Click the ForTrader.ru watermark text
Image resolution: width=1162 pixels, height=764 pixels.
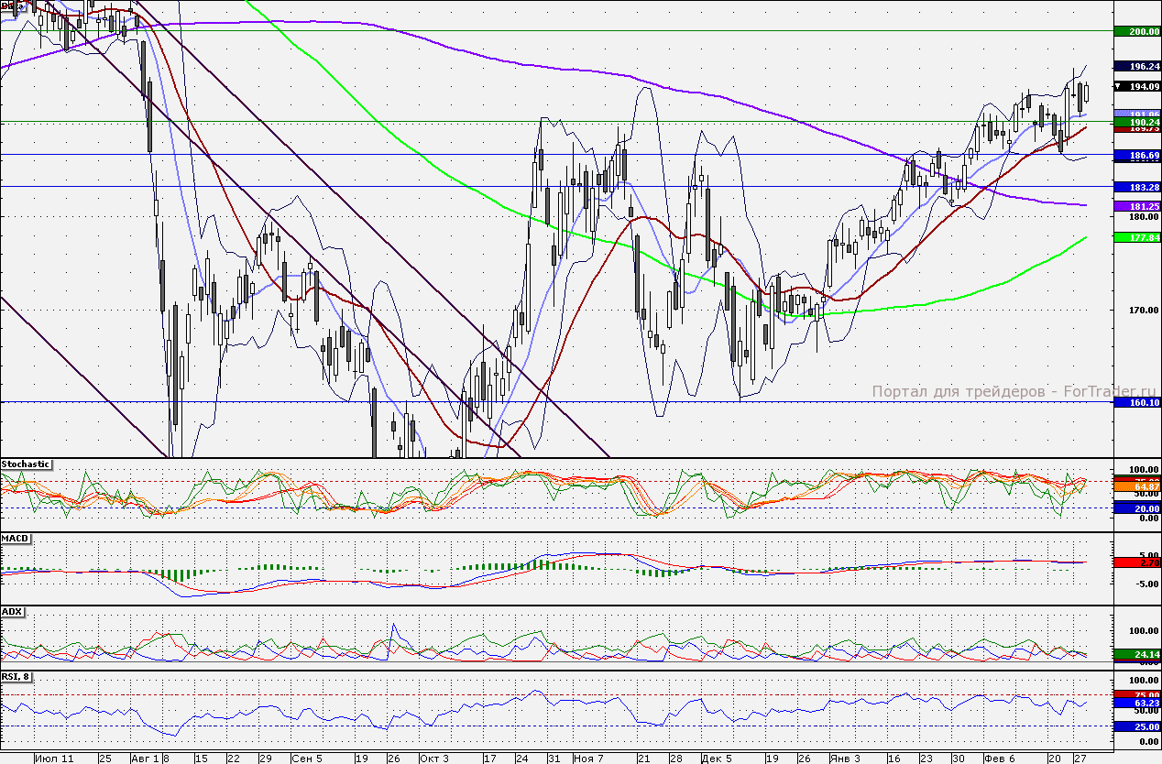[1008, 391]
